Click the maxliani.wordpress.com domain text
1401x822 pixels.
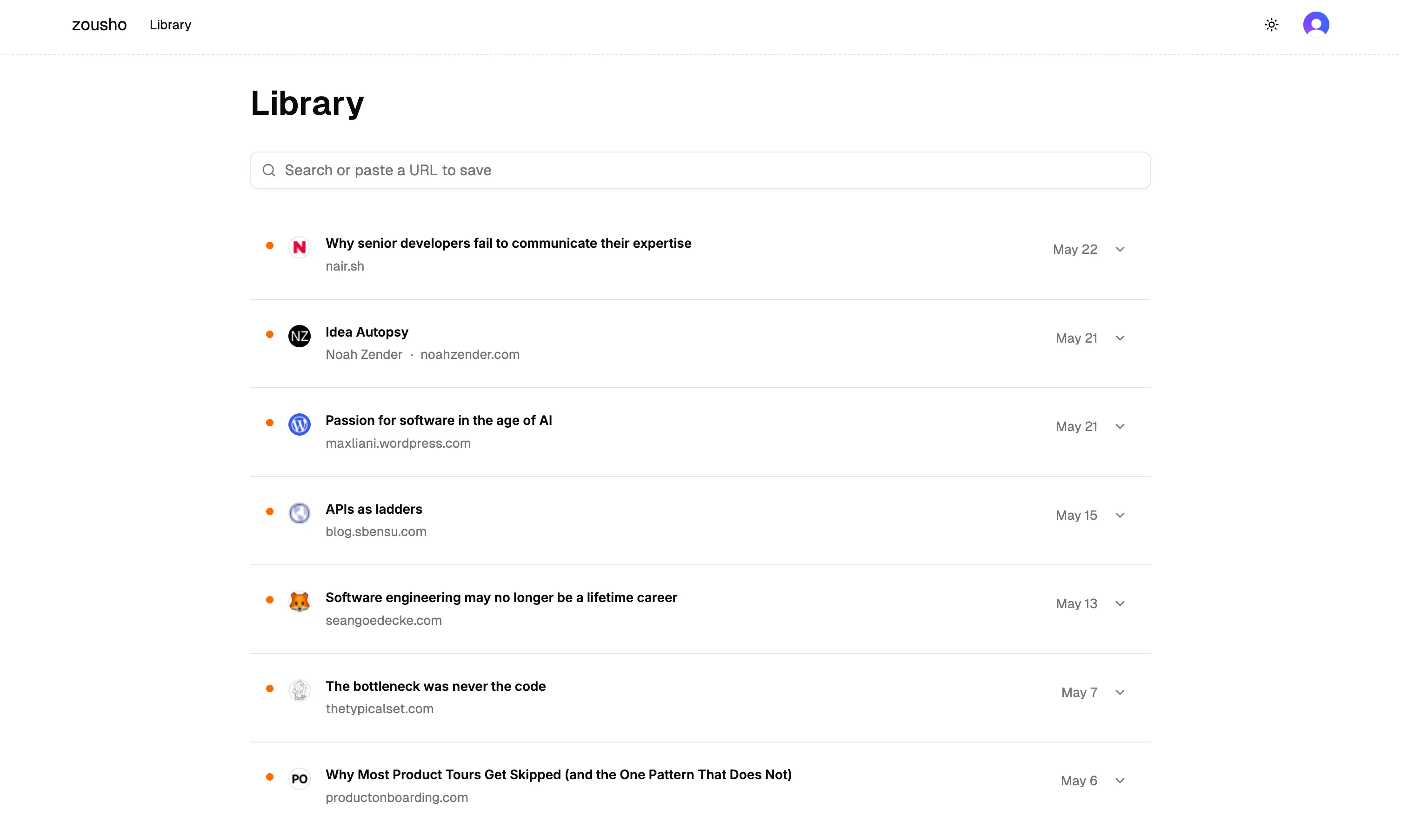[x=398, y=444]
